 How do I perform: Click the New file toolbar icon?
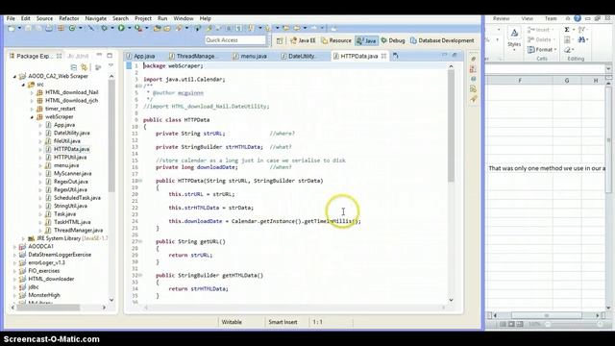pyautogui.click(x=12, y=28)
